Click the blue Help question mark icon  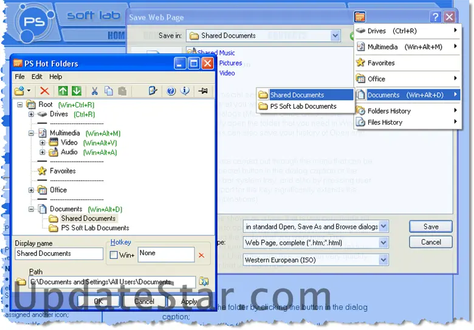[171, 91]
